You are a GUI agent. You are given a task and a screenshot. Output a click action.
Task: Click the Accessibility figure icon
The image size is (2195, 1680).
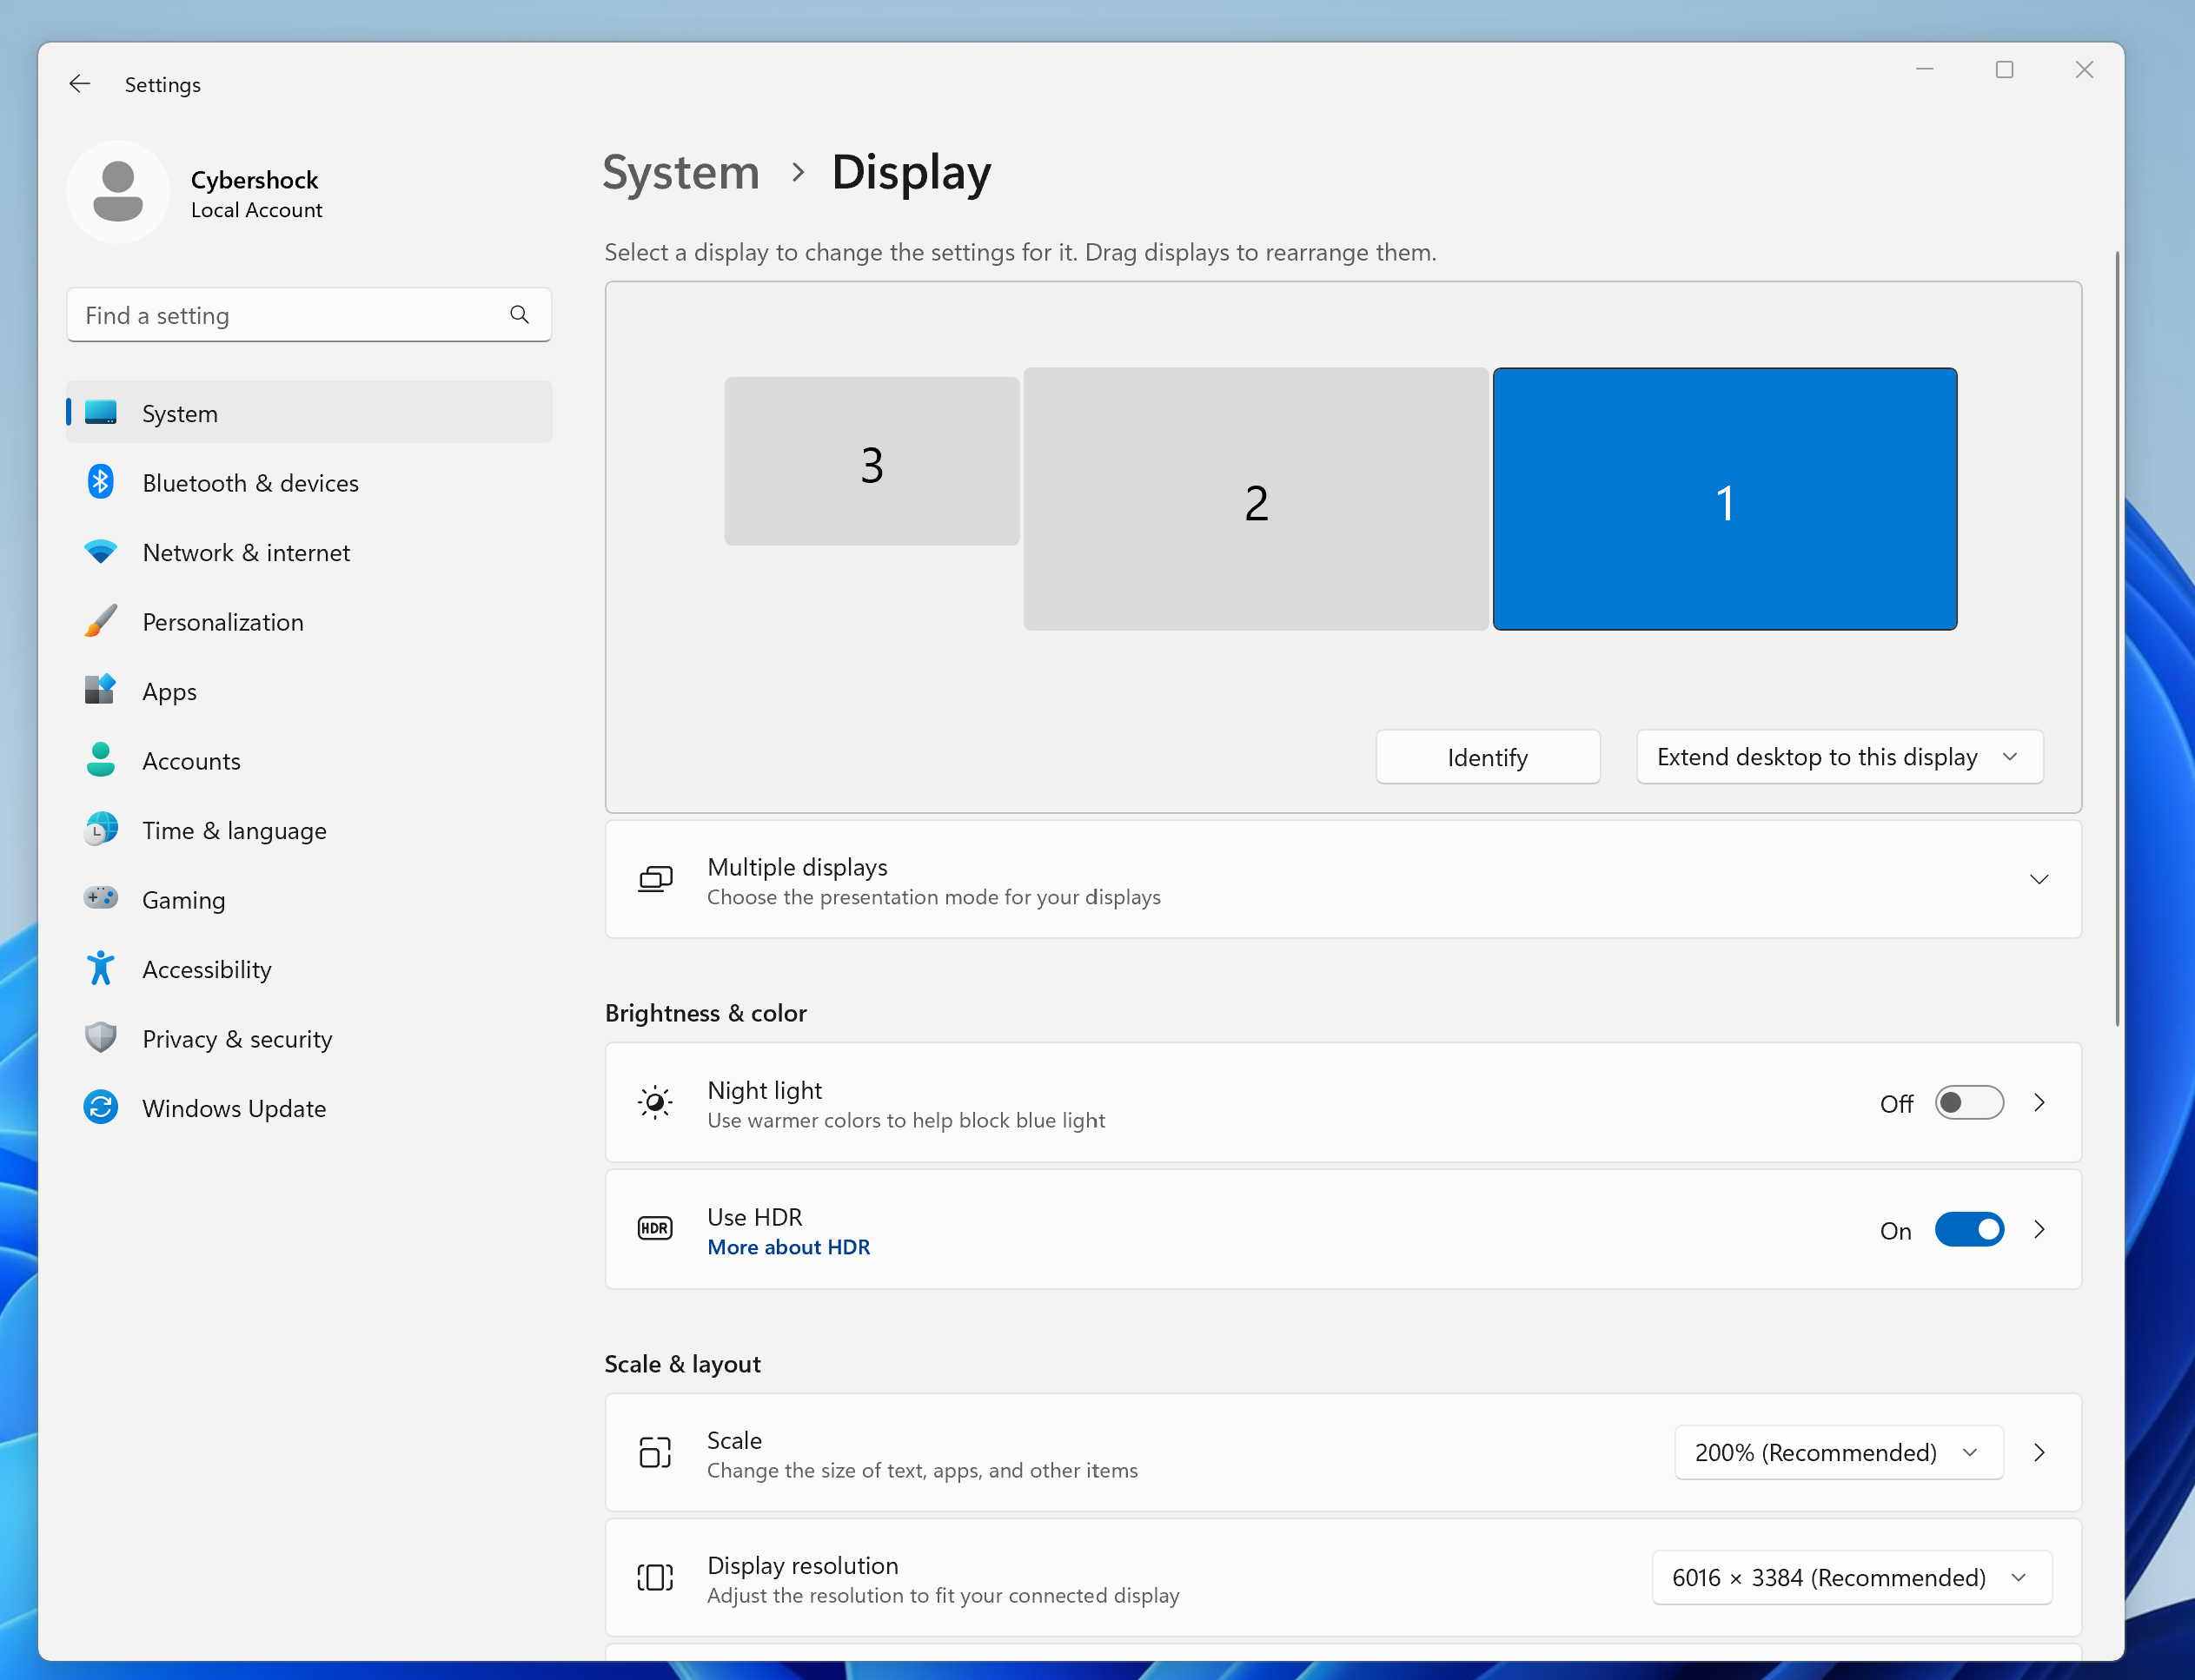pyautogui.click(x=100, y=968)
